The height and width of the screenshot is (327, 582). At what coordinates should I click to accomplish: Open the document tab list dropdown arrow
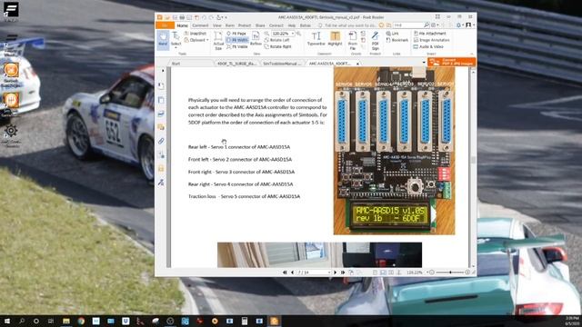pyautogui.click(x=424, y=63)
